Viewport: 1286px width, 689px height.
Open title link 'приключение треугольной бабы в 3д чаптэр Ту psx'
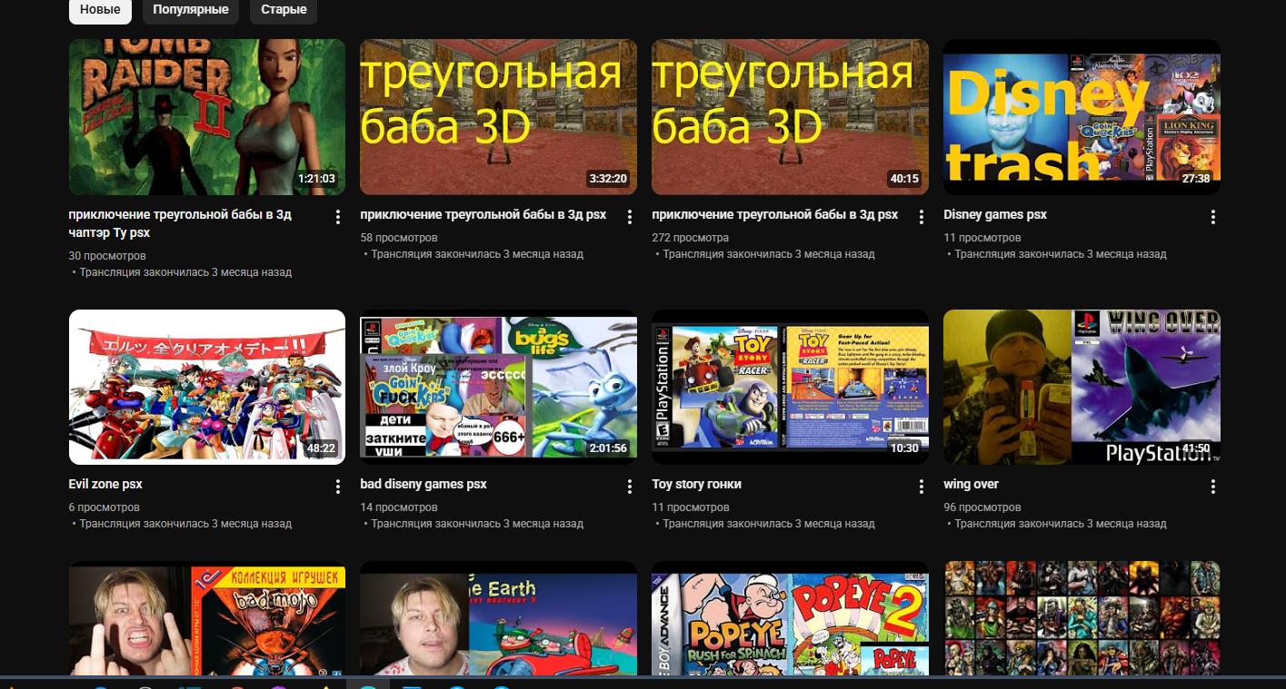pyautogui.click(x=180, y=224)
